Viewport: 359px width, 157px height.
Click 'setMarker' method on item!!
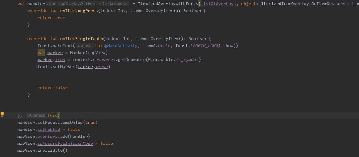pos(64,67)
